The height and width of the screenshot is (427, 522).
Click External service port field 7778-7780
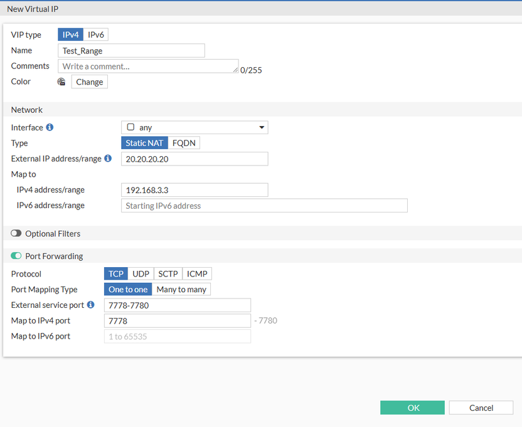(178, 305)
